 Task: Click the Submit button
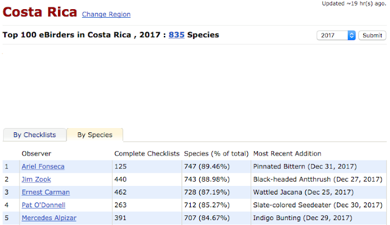coord(372,35)
